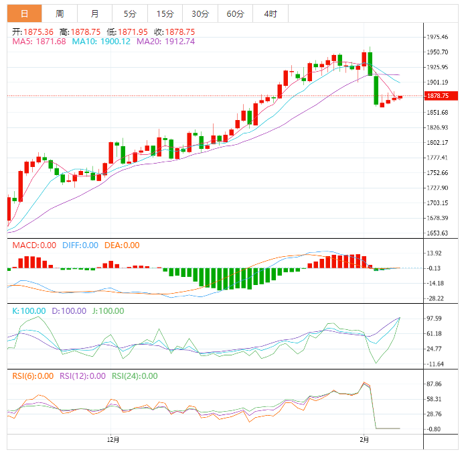Viewport: 464px width, 456px height.
Task: Click the 1975.46 price axis label
Action: 437,37
